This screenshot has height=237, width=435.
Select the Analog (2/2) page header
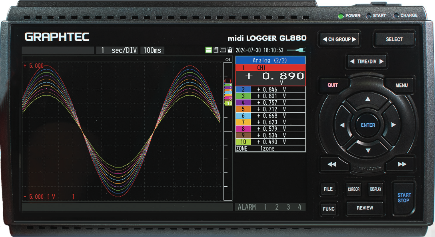tap(270, 60)
